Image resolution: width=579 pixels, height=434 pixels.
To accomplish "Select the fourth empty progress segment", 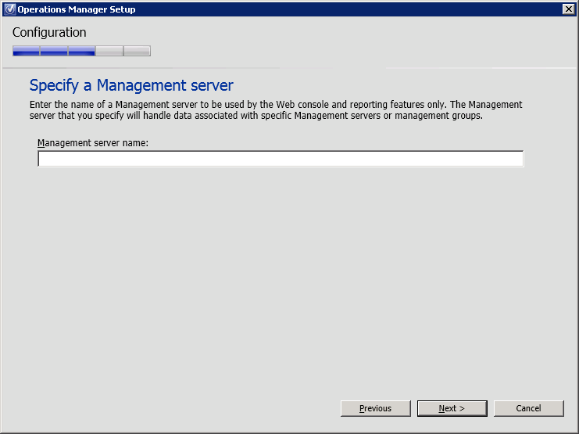I will pyautogui.click(x=109, y=51).
